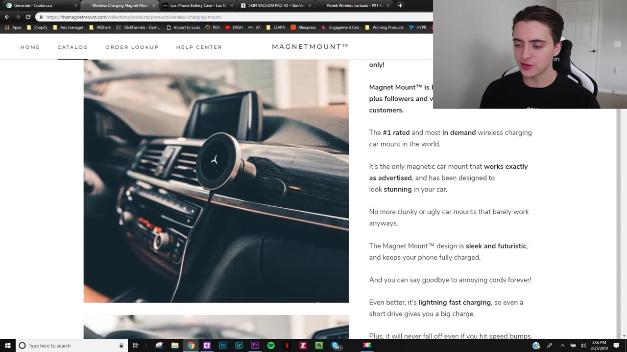Open Skype with 99+ notifications
Screen dimensions: 627x352
point(336,346)
